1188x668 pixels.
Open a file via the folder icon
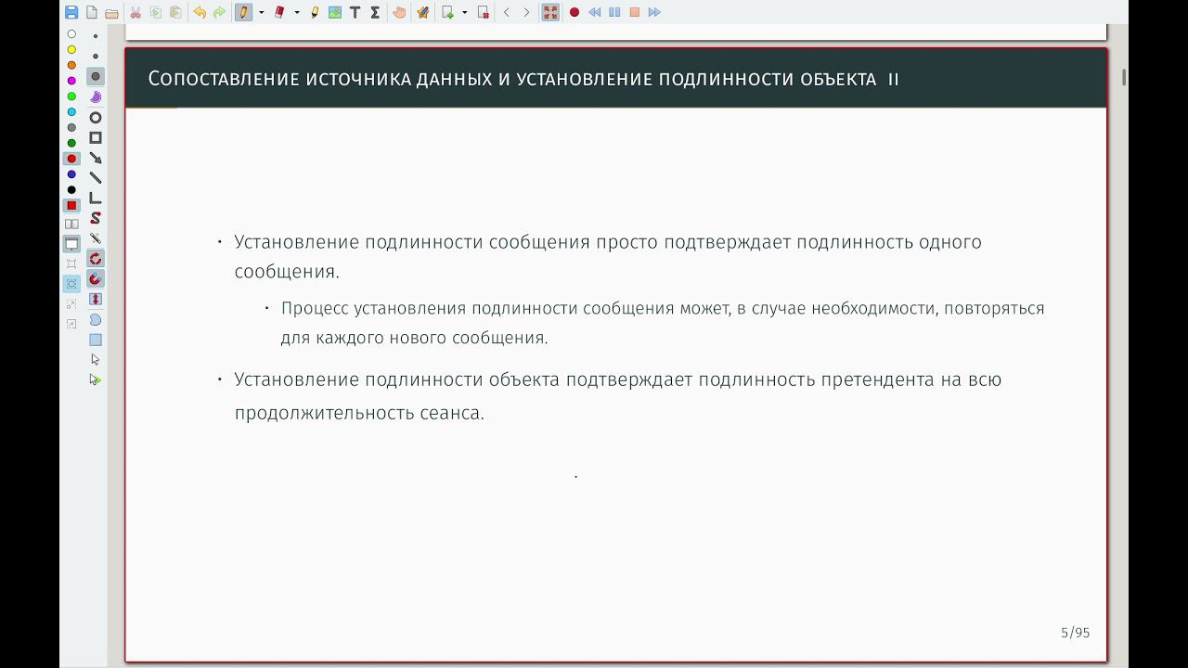click(x=111, y=12)
